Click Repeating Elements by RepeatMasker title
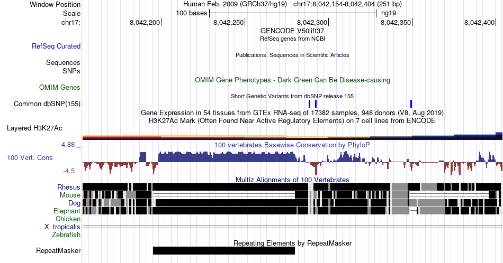This screenshot has height=263, width=503. pyautogui.click(x=292, y=243)
